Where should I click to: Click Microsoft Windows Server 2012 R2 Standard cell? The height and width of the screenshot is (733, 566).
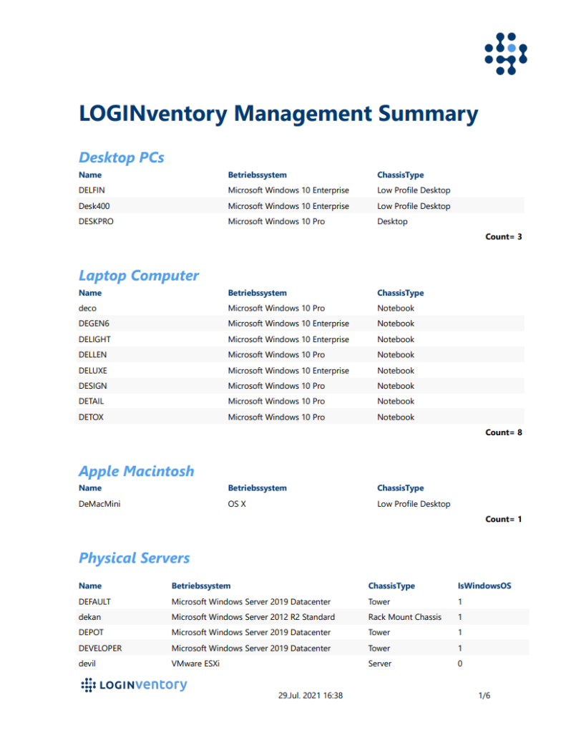pyautogui.click(x=253, y=618)
